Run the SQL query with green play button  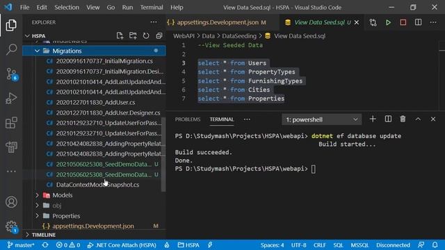pos(388,22)
